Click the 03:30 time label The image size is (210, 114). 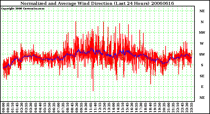tap(31, 108)
